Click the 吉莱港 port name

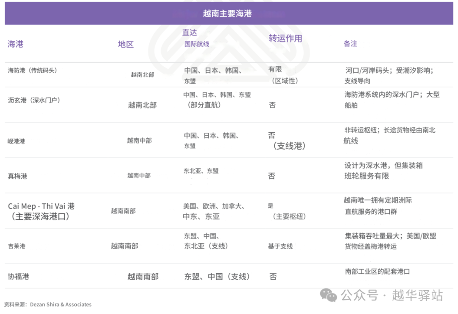coord(17,246)
